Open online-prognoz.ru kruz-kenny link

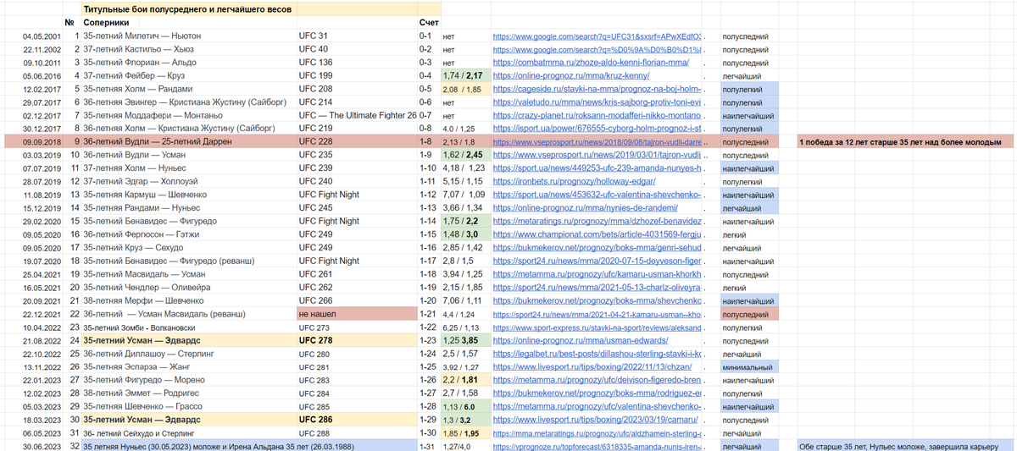coord(570,76)
